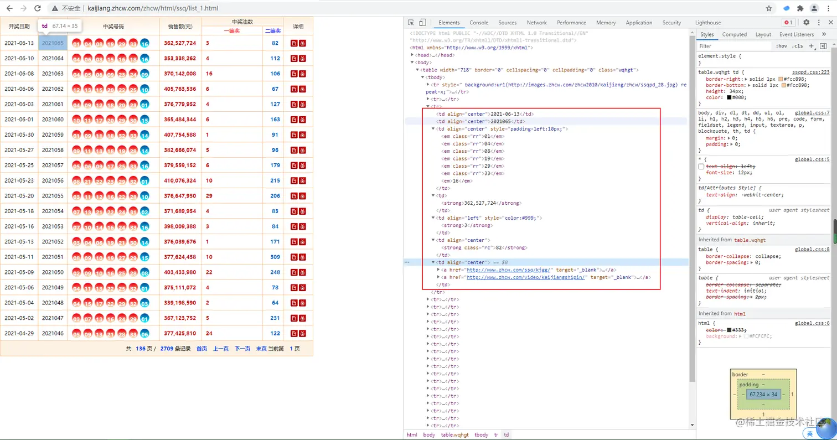This screenshot has height=440, width=837.
Task: Show the computed styles sidebar pane icon
Action: 823,46
